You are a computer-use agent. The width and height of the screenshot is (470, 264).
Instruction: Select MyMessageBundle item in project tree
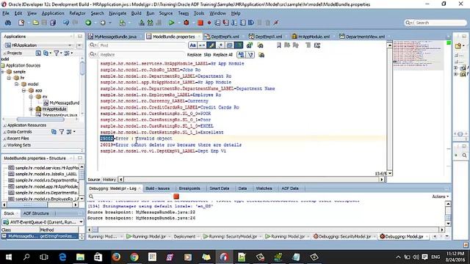[62, 103]
